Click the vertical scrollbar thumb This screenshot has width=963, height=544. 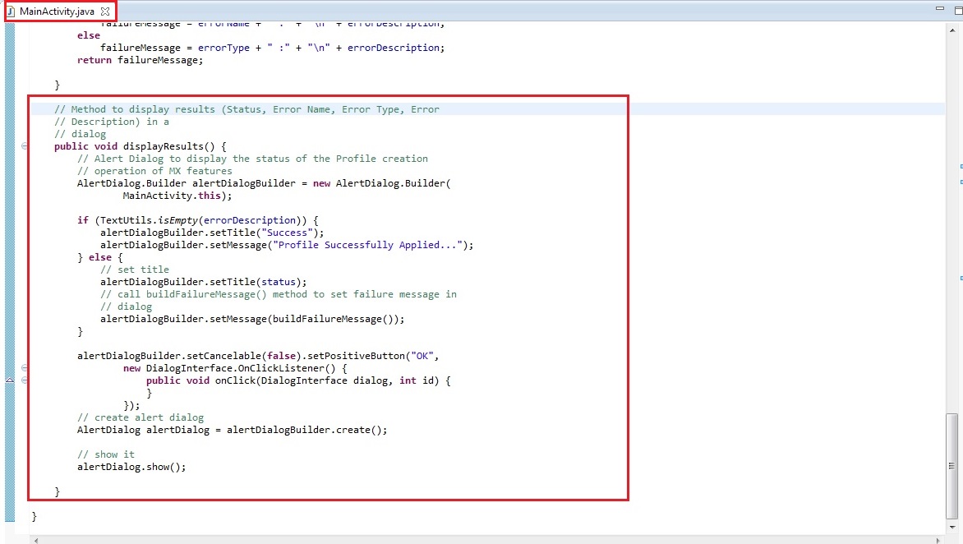[951, 464]
